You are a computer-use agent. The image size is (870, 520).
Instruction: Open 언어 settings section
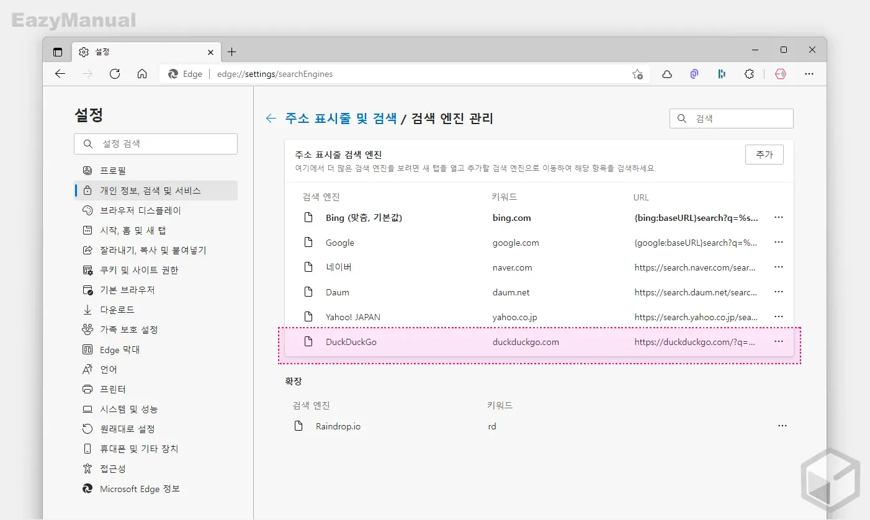(156, 369)
